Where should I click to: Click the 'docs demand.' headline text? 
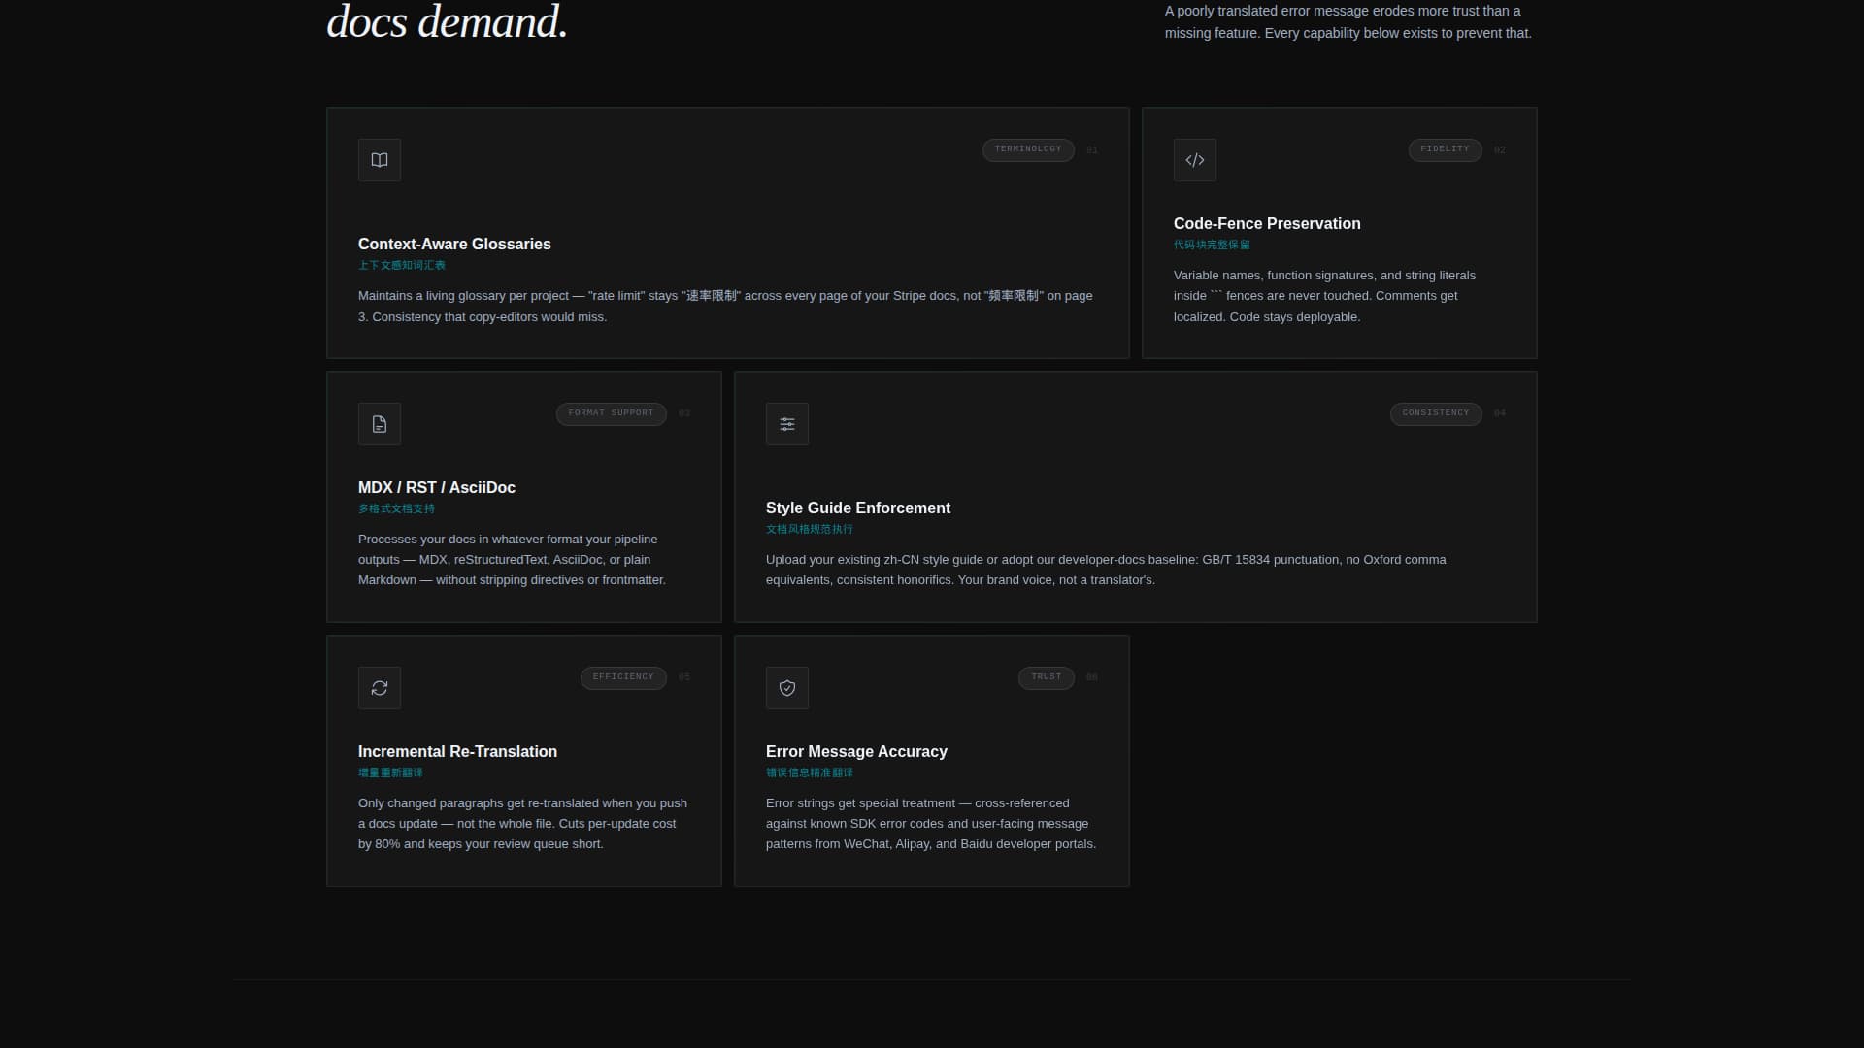(x=447, y=21)
